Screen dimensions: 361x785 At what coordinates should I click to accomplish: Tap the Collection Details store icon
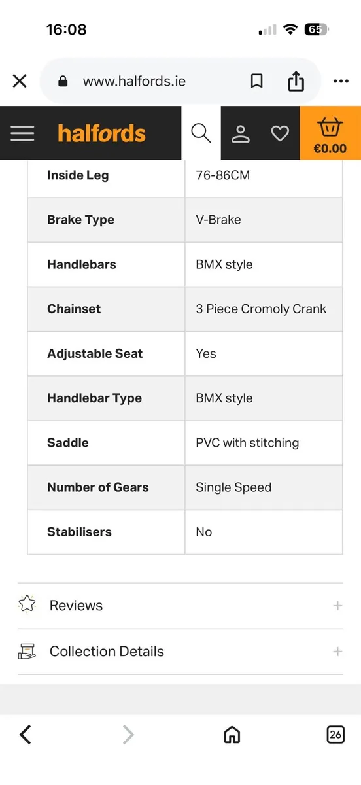point(27,651)
